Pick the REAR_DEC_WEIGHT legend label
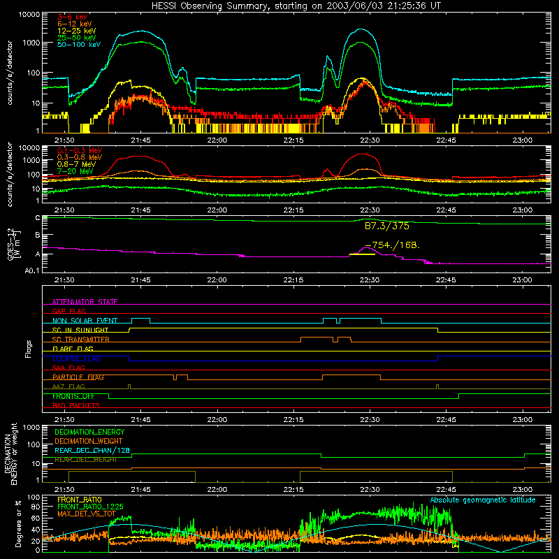The height and width of the screenshot is (559, 559). 85,460
